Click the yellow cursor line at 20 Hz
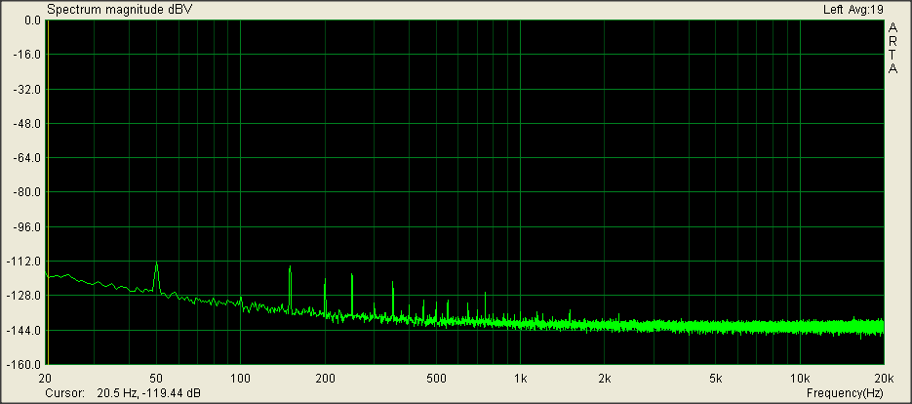This screenshot has width=912, height=404. (x=48, y=192)
